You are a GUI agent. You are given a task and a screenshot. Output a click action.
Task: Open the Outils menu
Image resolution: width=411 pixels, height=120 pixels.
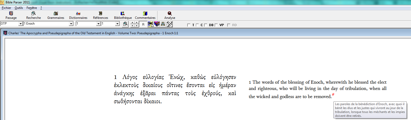click(x=19, y=8)
